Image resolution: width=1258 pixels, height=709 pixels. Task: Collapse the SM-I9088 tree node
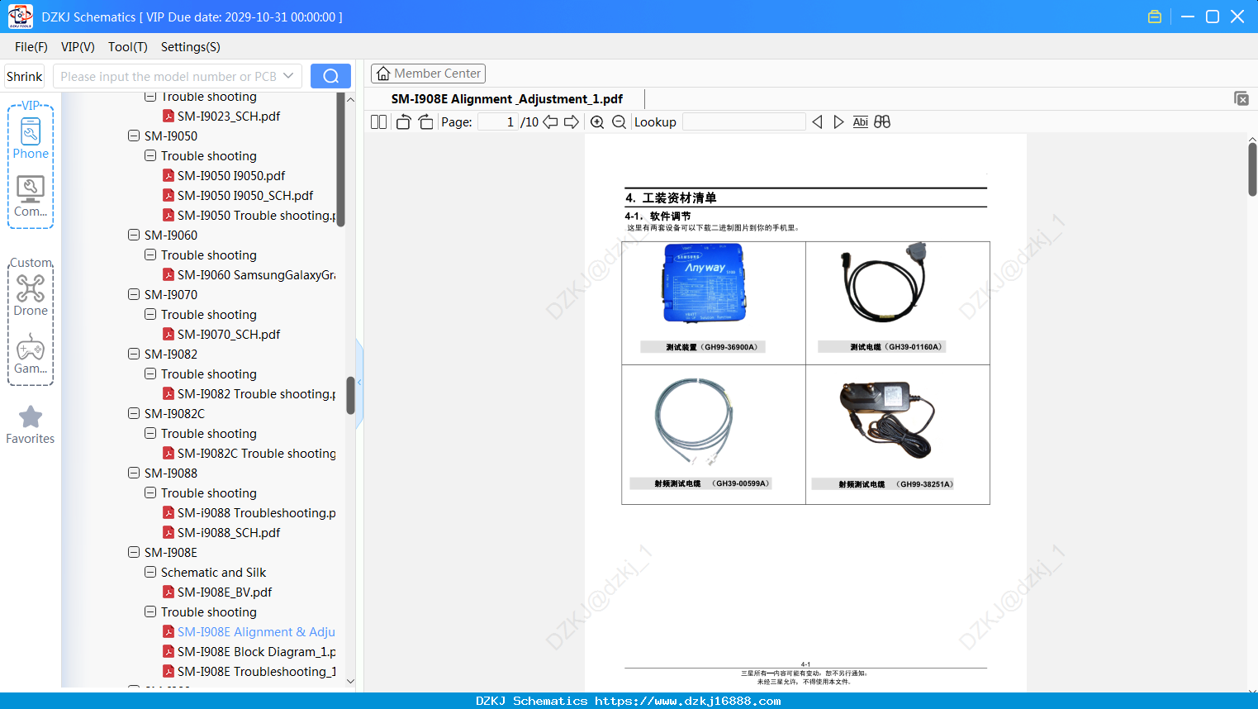click(x=134, y=473)
